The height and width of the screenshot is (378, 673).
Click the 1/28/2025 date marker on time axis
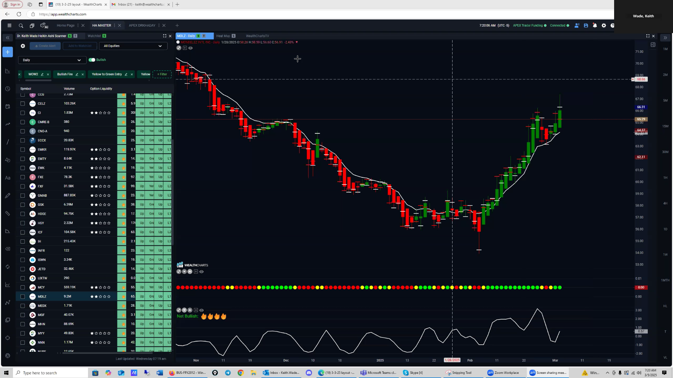[452, 360]
